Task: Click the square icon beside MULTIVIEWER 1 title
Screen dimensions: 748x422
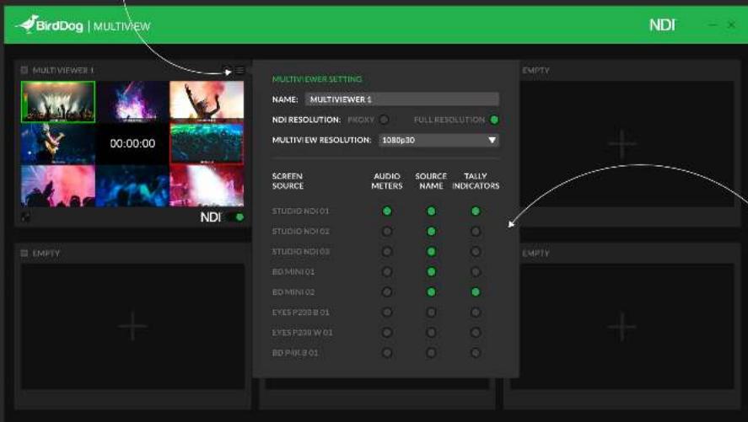Action: click(x=24, y=71)
